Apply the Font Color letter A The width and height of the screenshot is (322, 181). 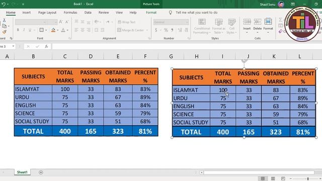pyautogui.click(x=63, y=30)
